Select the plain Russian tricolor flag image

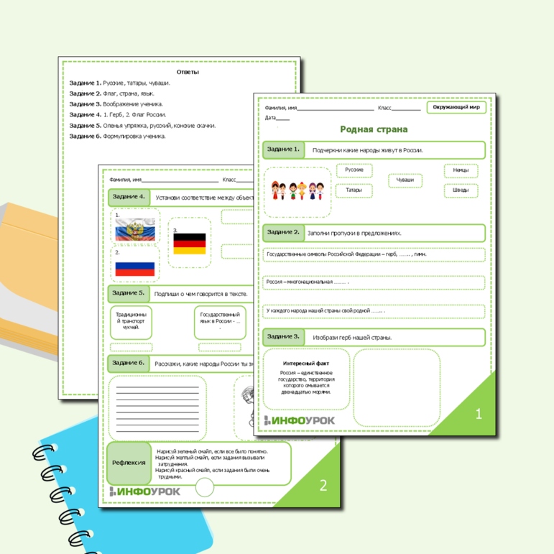click(x=135, y=268)
